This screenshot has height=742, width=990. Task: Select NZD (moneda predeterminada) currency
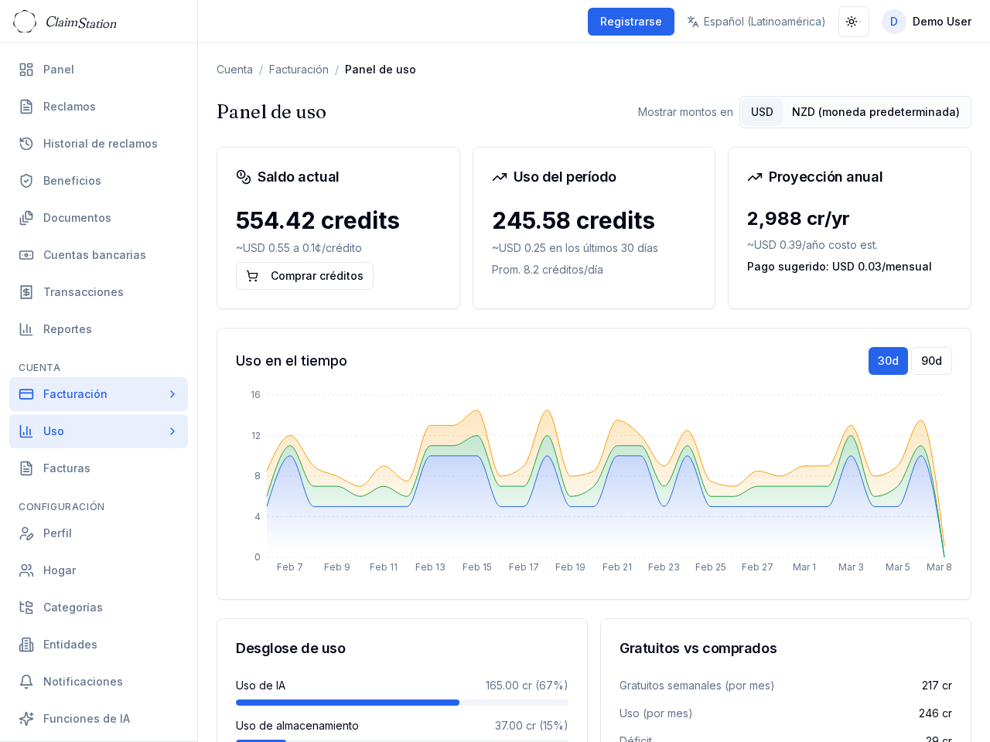click(875, 112)
